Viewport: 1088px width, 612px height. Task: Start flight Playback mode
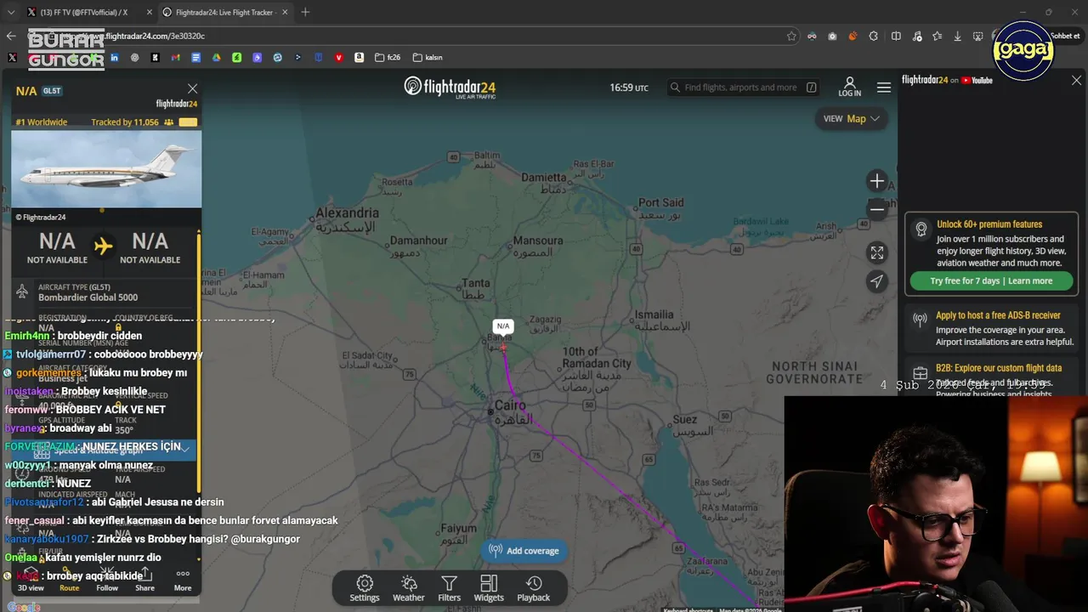pos(534,587)
